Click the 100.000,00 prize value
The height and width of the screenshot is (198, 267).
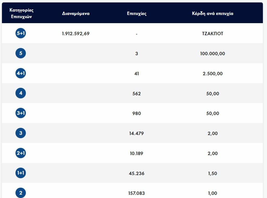213,54
